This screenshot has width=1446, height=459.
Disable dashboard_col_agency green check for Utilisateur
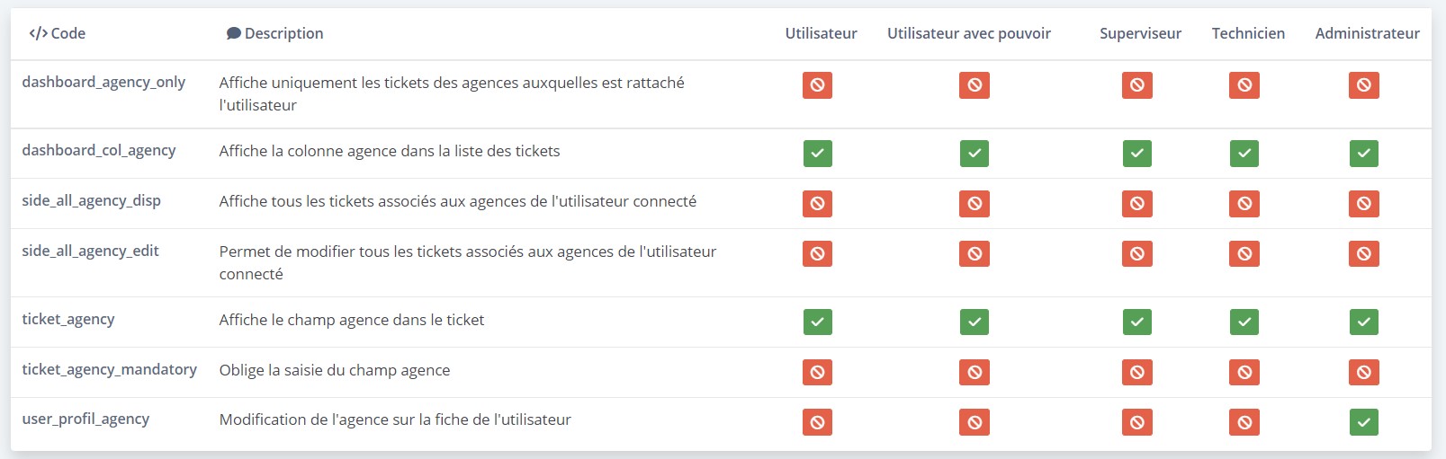point(817,154)
